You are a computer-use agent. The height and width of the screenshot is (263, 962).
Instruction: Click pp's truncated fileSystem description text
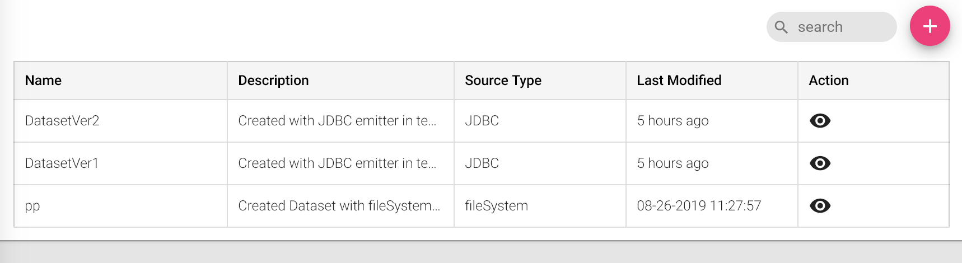click(339, 206)
